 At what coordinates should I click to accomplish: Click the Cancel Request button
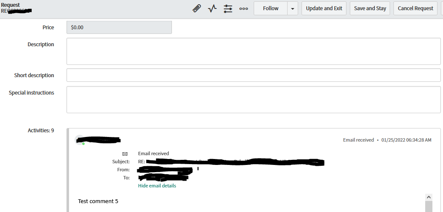[415, 8]
